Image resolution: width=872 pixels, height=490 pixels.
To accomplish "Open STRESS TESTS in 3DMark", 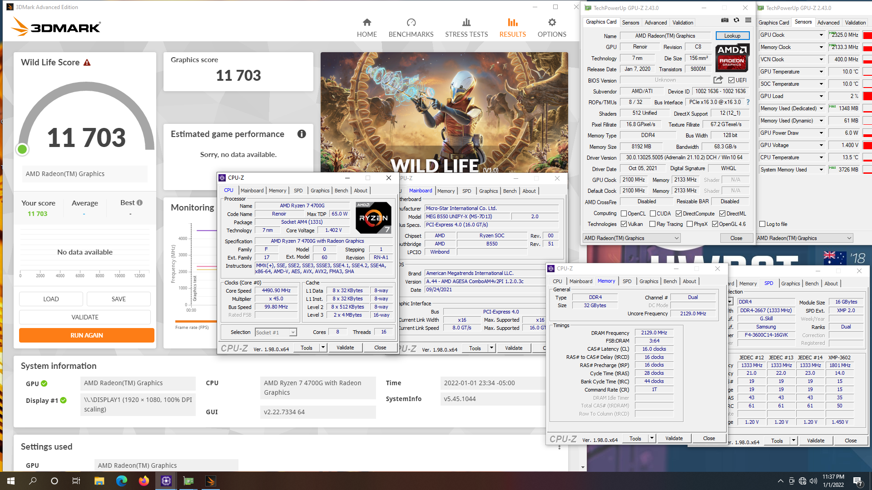I will point(466,28).
